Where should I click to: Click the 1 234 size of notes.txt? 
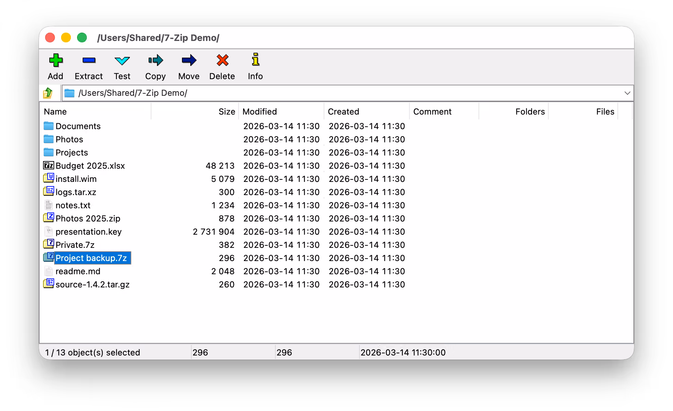tap(223, 205)
